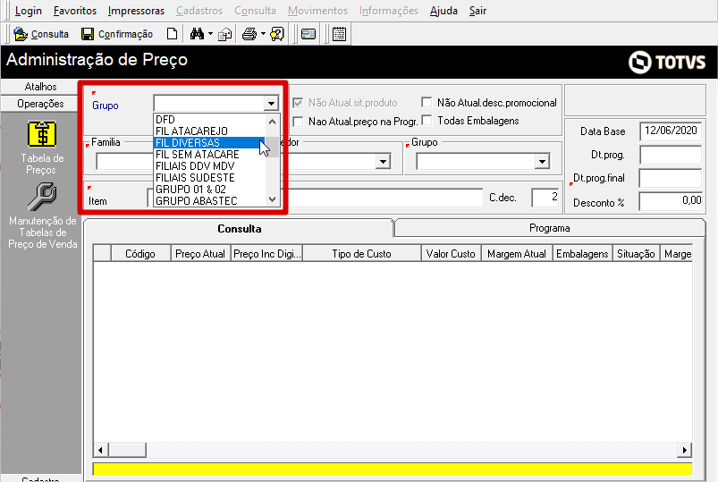The height and width of the screenshot is (482, 718).
Task: Click the printer icon
Action: pos(249,34)
